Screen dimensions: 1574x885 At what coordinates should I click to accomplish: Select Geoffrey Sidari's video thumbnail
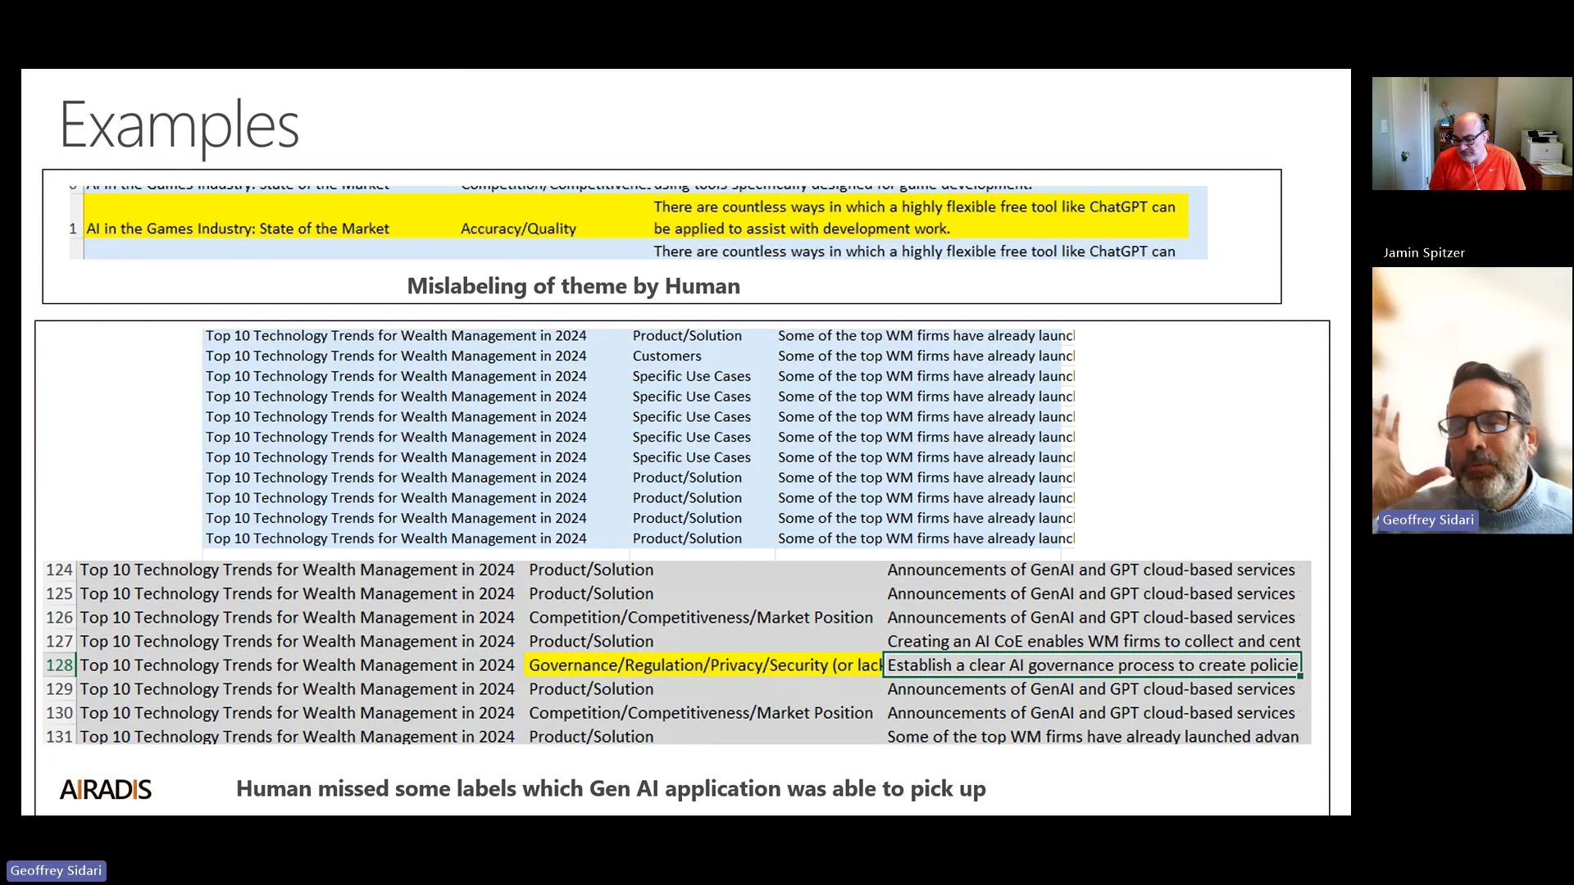1472,401
